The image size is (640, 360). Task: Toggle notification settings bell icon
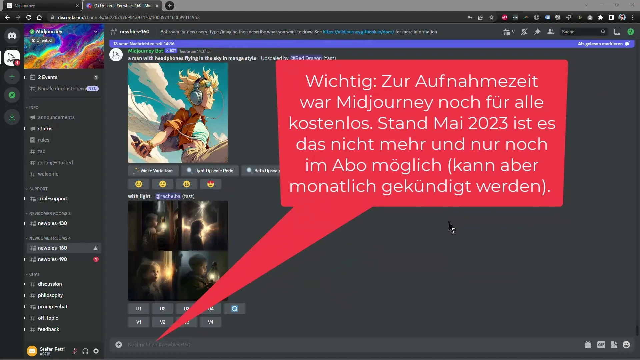pos(524,32)
